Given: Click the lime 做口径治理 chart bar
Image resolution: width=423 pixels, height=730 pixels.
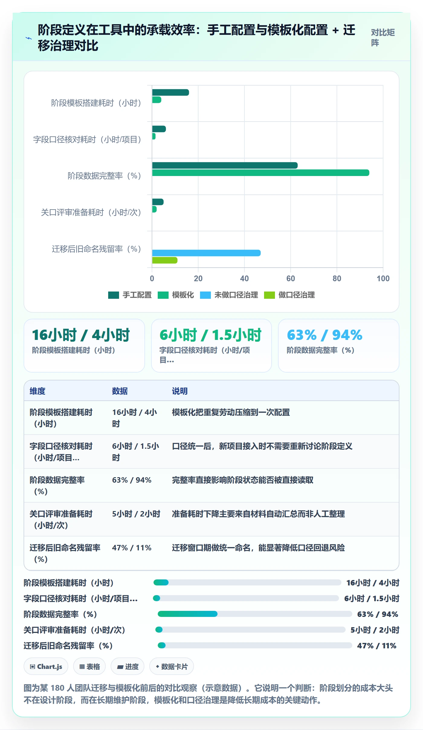Looking at the screenshot, I should coord(165,260).
